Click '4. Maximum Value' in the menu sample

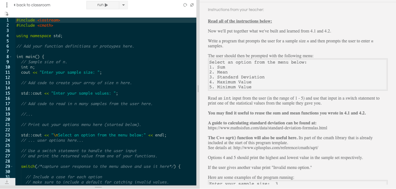pos(230,82)
